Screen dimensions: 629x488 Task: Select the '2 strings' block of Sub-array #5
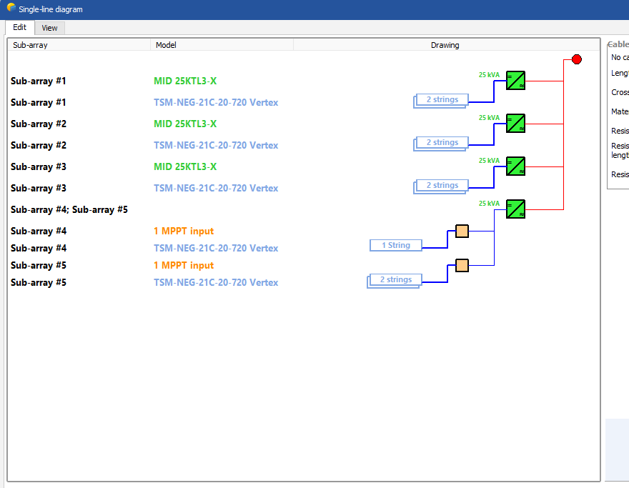coord(395,280)
